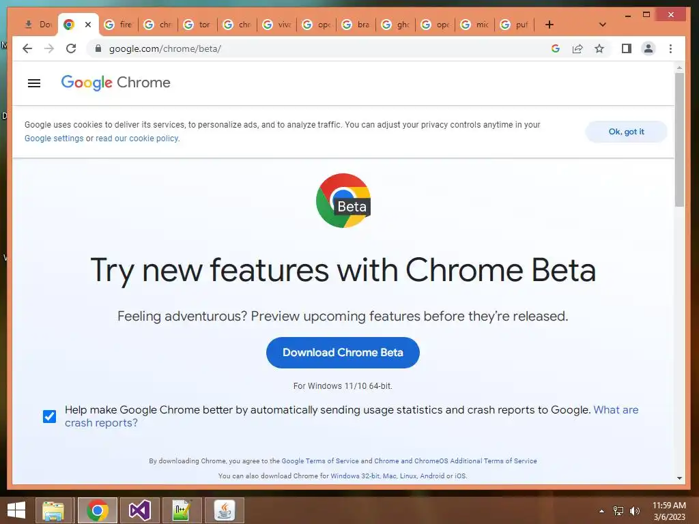Open Chrome three-dot menu
The height and width of the screenshot is (524, 699).
(670, 48)
